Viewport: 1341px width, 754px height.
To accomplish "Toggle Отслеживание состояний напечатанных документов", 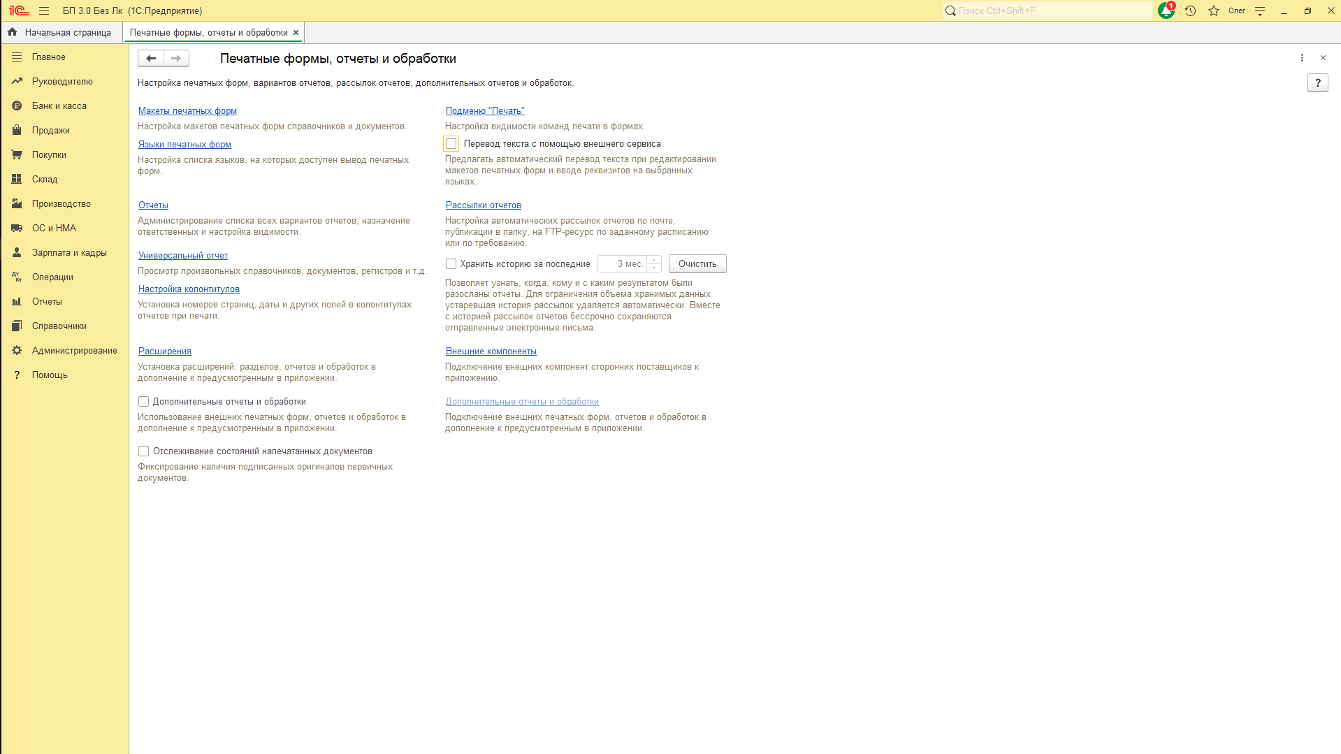I will click(x=143, y=451).
